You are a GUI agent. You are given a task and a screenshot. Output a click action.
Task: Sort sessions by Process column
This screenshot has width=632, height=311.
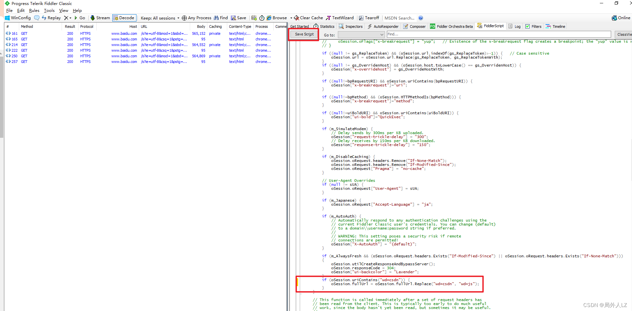[x=263, y=26]
